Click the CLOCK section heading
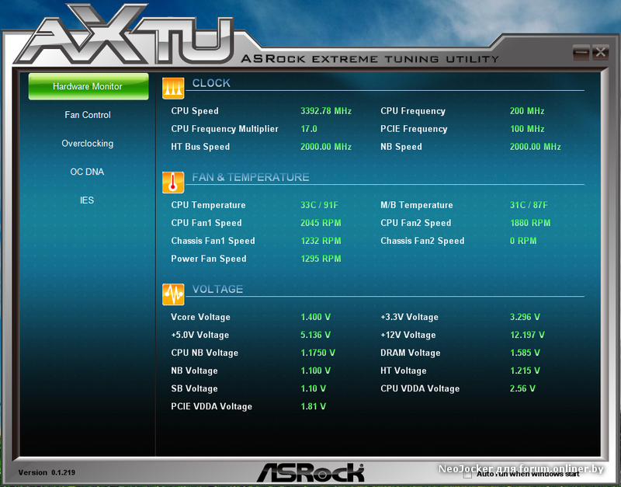The height and width of the screenshot is (487, 621). coord(211,83)
